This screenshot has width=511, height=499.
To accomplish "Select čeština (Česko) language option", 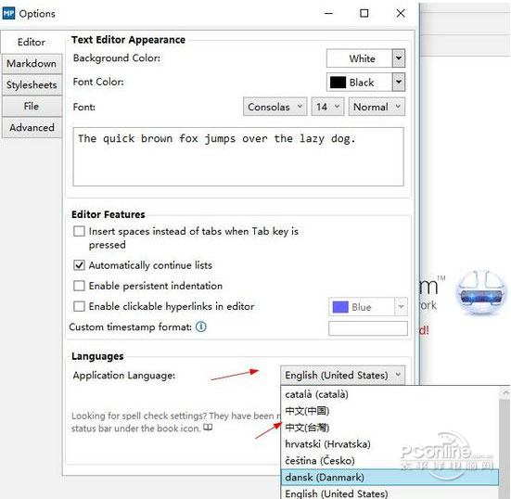I will [390, 461].
